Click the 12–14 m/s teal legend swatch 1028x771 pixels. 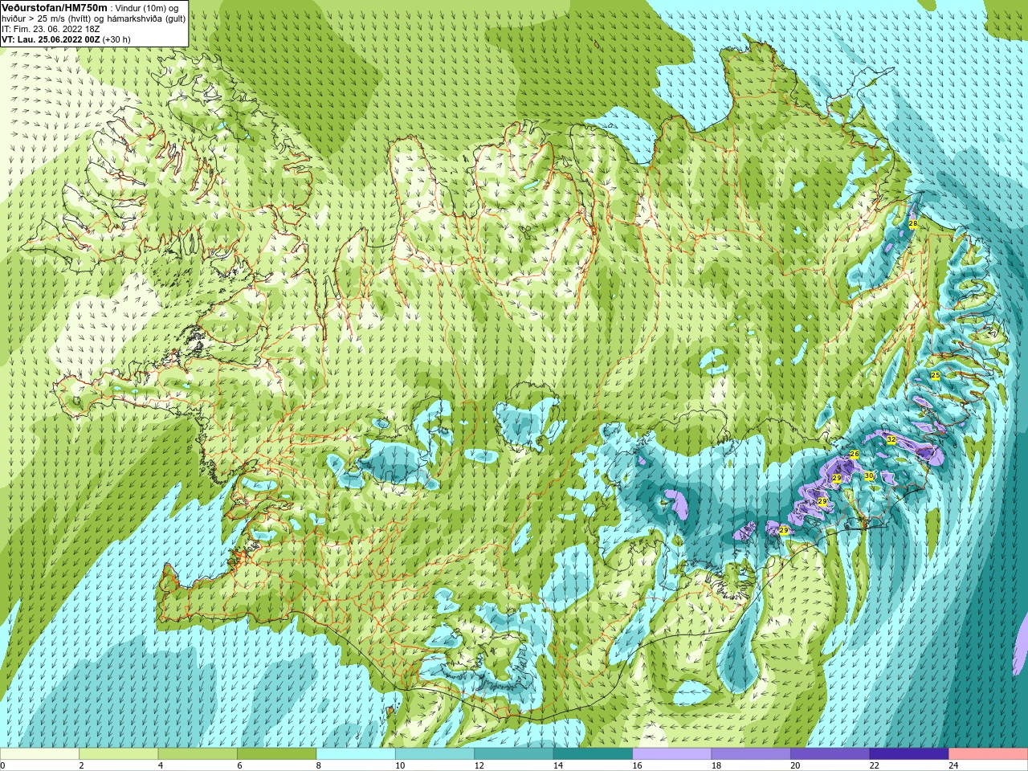pyautogui.click(x=514, y=754)
